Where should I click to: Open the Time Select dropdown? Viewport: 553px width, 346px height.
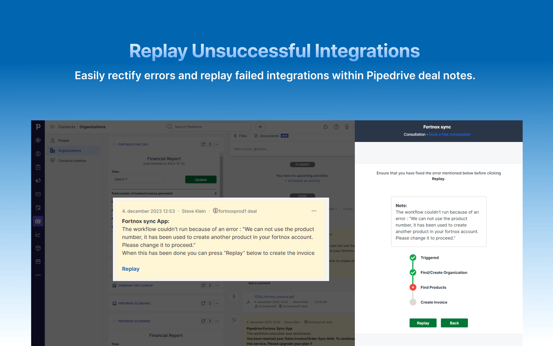(121, 179)
